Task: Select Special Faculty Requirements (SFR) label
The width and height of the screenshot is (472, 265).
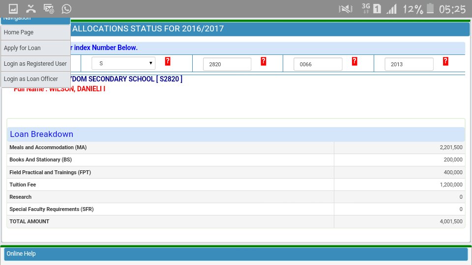Action: (52, 210)
